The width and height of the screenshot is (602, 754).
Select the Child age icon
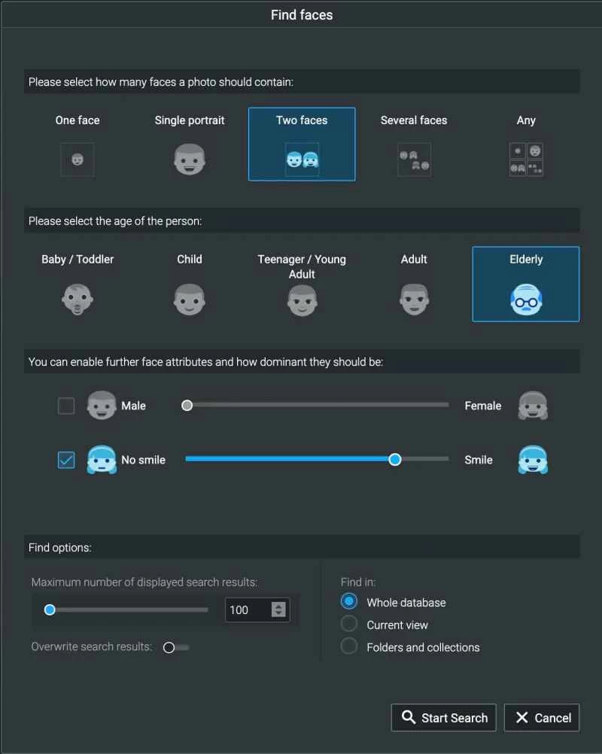(190, 299)
